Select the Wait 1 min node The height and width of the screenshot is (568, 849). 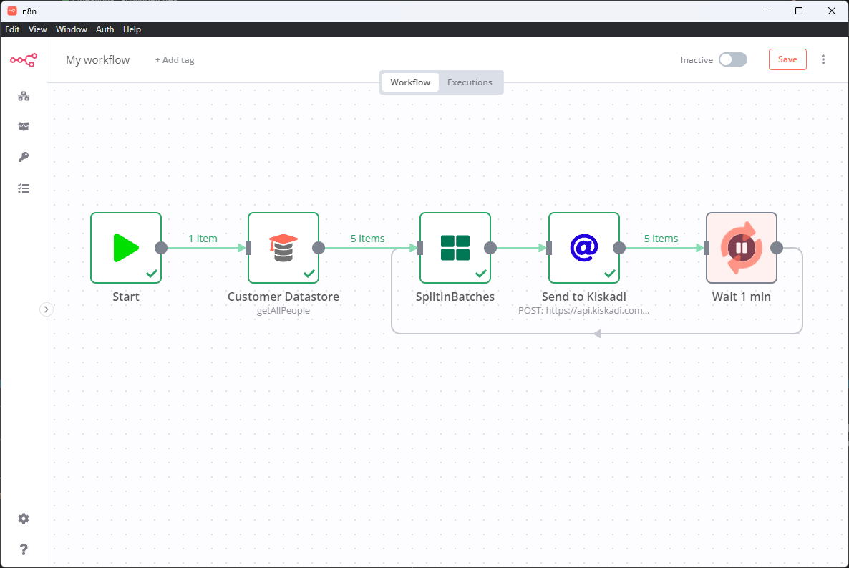pos(741,248)
